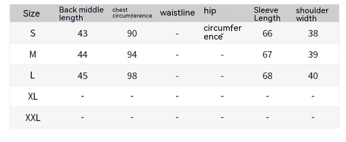Click chest circumference value 94
Image resolution: width=346 pixels, height=142 pixels.
(x=132, y=55)
